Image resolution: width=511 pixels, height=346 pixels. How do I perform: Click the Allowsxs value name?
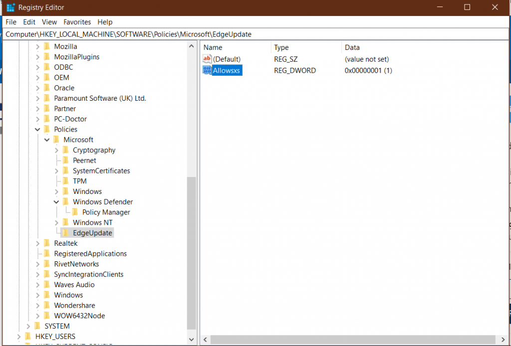226,70
